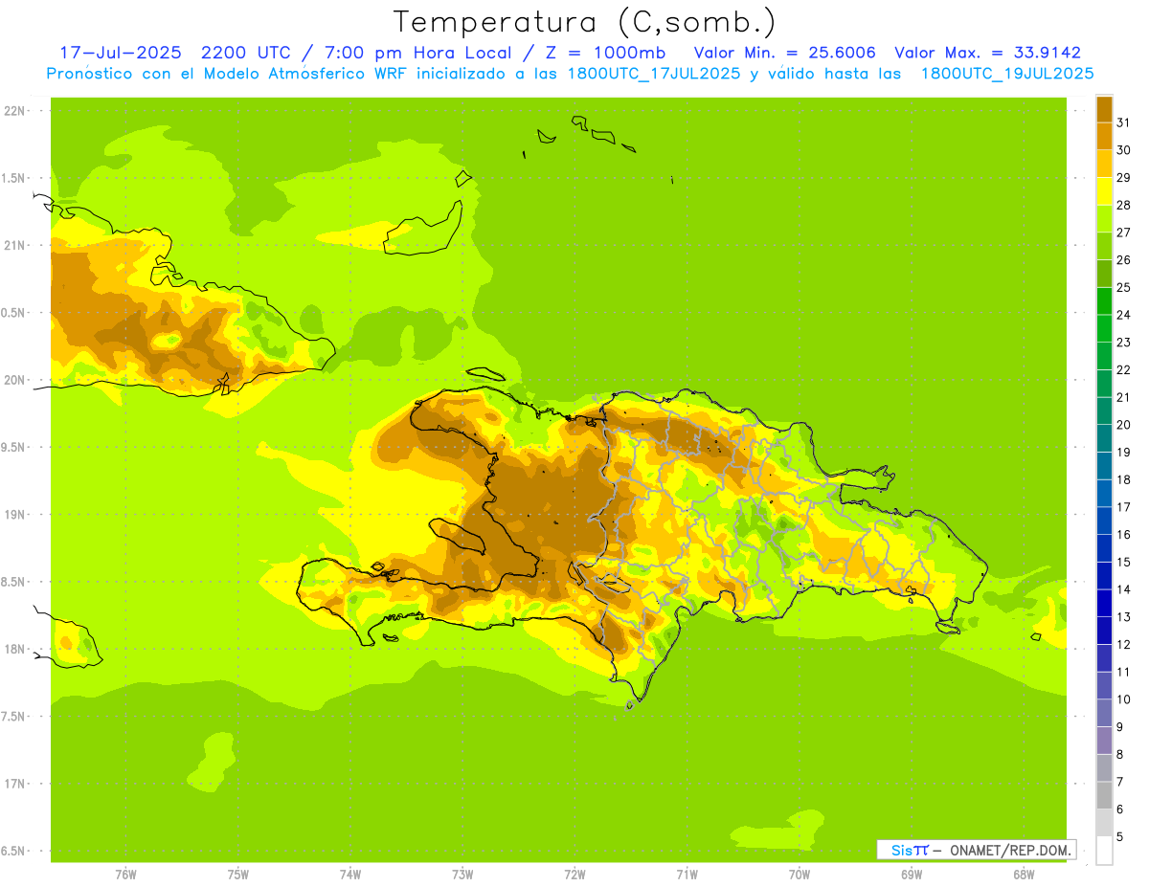1149x887 pixels.
Task: Click the color bar label '28'
Action: pos(1124,205)
